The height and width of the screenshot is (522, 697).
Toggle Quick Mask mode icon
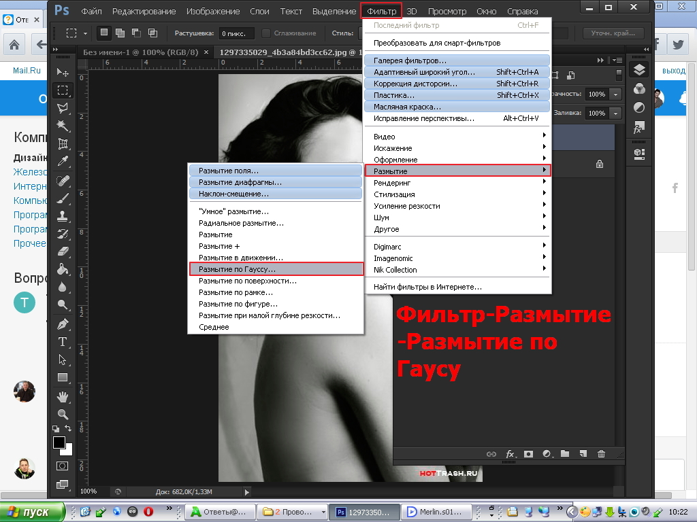pyautogui.click(x=62, y=466)
